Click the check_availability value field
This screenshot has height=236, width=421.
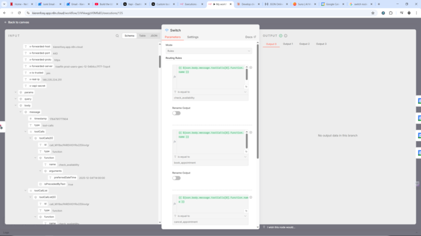click(210, 98)
